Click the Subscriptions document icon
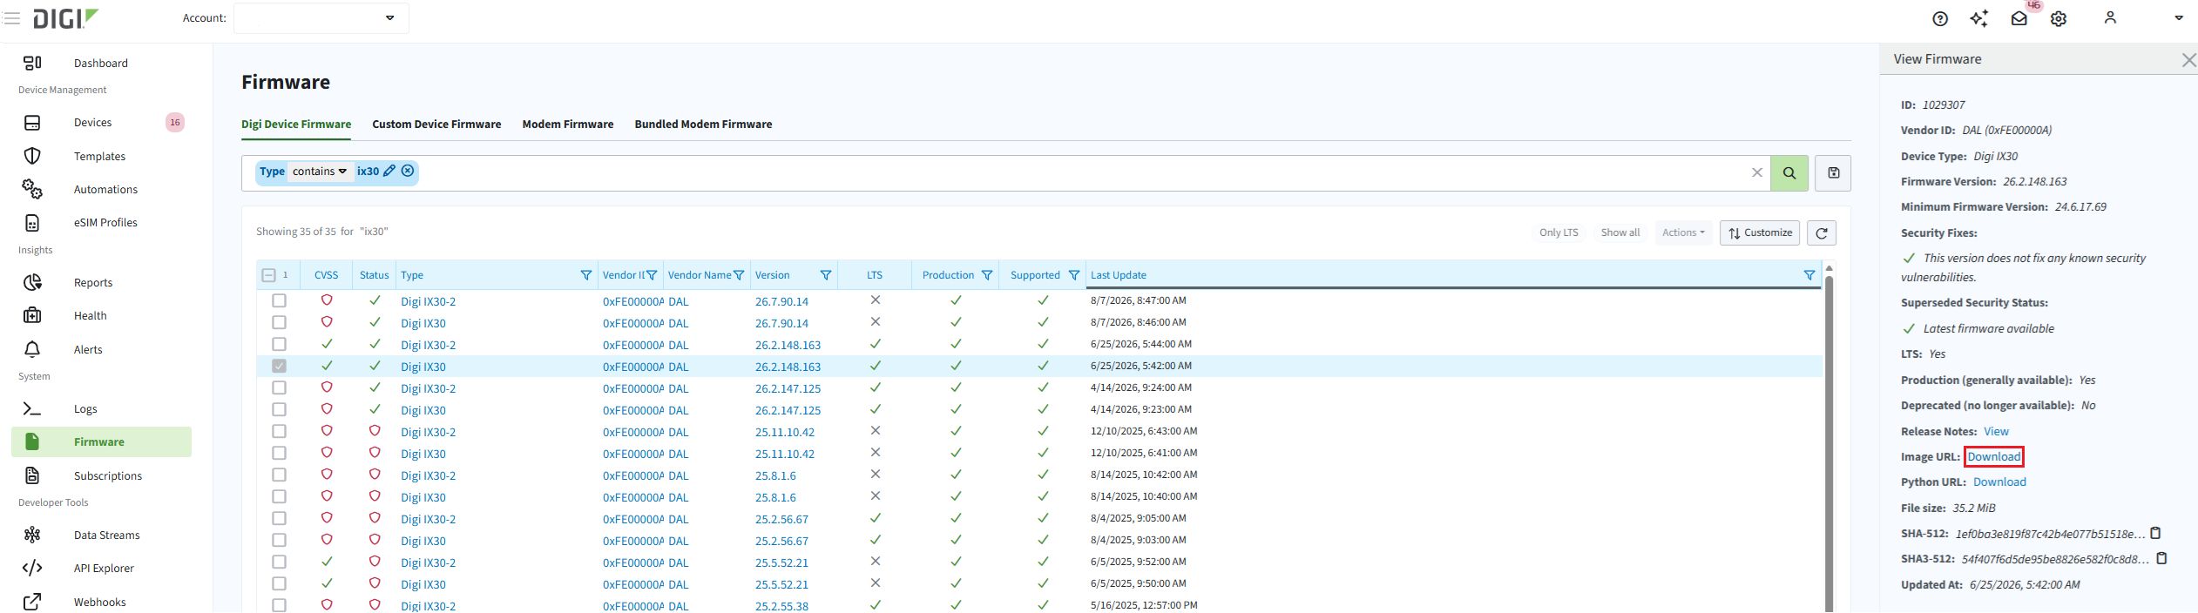This screenshot has width=2198, height=613. (32, 475)
